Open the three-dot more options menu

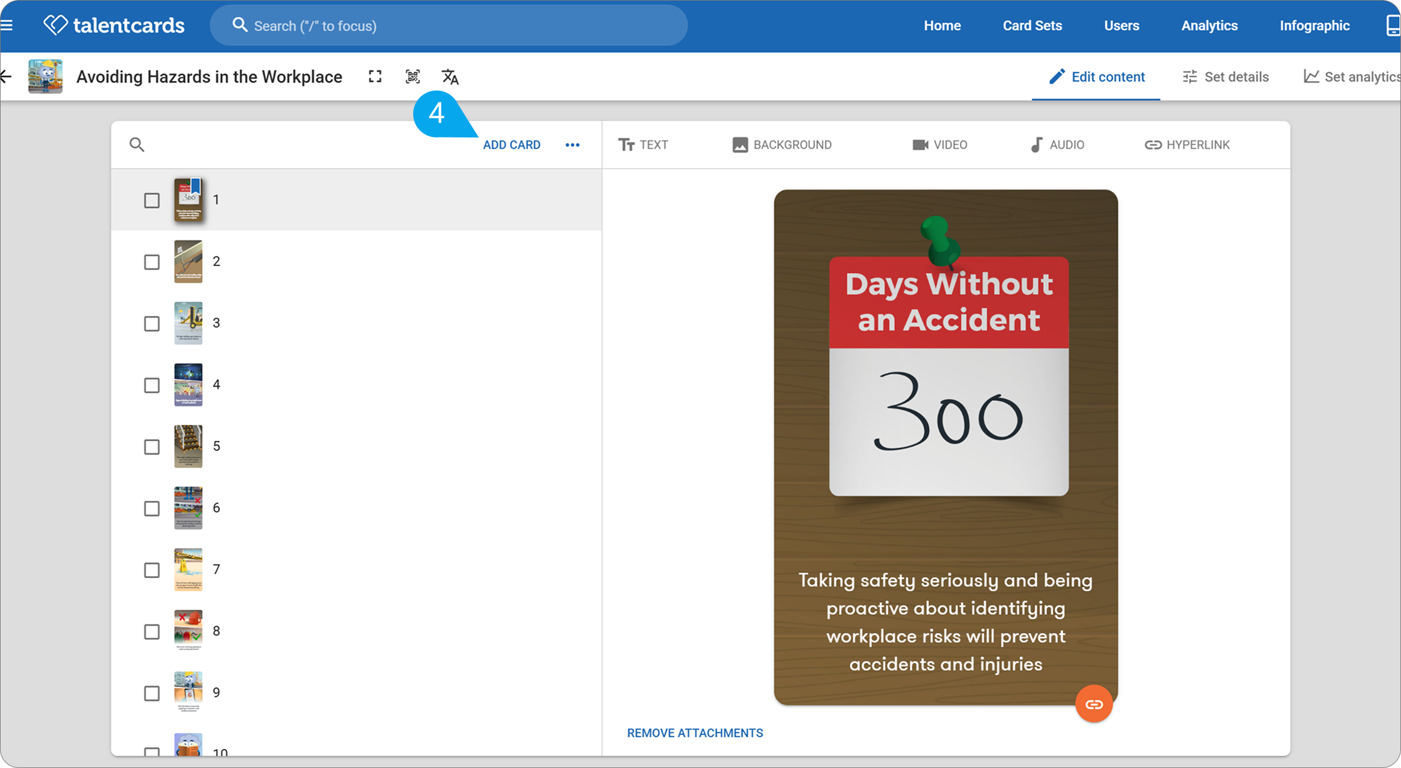573,145
